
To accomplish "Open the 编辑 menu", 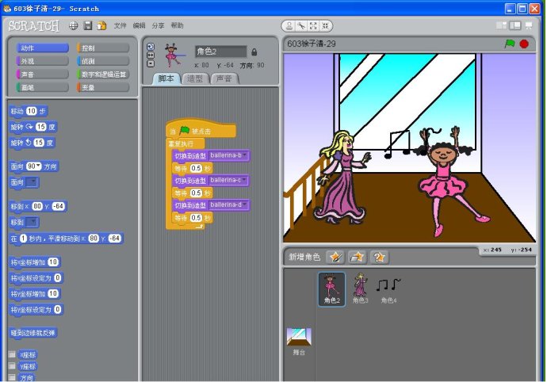I will (139, 25).
